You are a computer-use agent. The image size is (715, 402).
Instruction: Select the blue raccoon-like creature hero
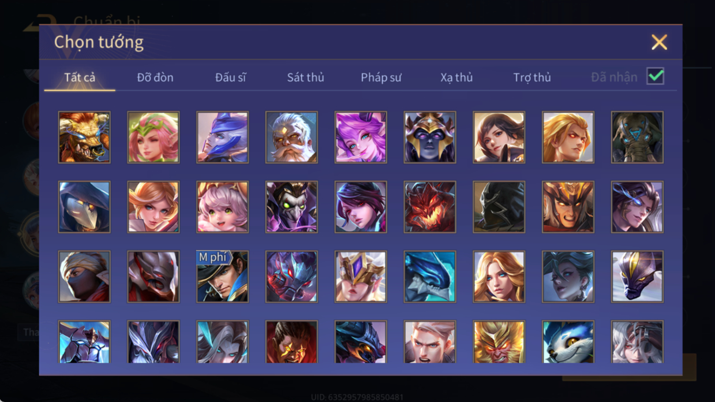tap(568, 342)
